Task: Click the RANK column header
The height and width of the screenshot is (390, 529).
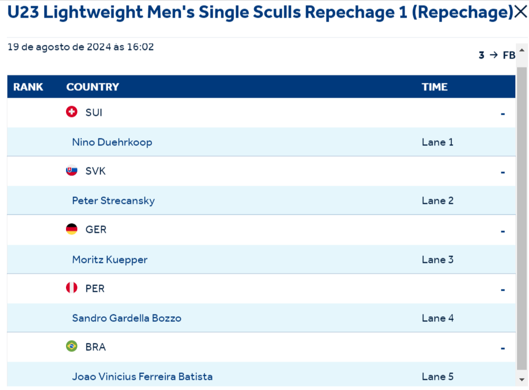Action: (x=28, y=87)
